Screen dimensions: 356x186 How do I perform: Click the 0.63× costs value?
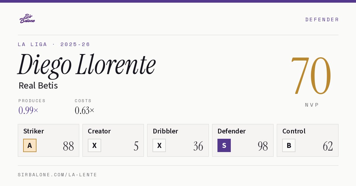tap(85, 110)
